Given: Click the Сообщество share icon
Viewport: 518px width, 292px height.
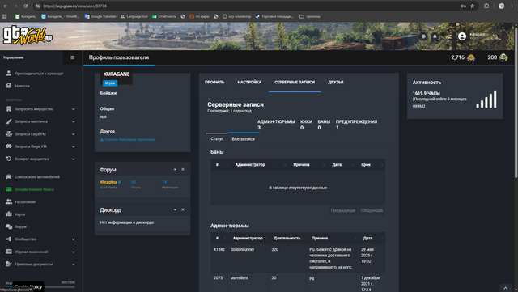Looking at the screenshot, I should tap(9, 239).
